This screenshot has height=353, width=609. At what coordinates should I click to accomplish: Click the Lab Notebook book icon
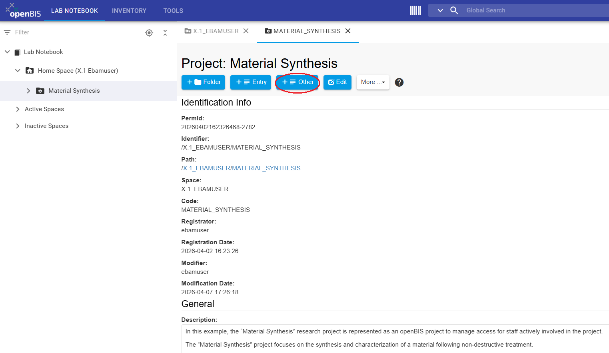pyautogui.click(x=17, y=52)
